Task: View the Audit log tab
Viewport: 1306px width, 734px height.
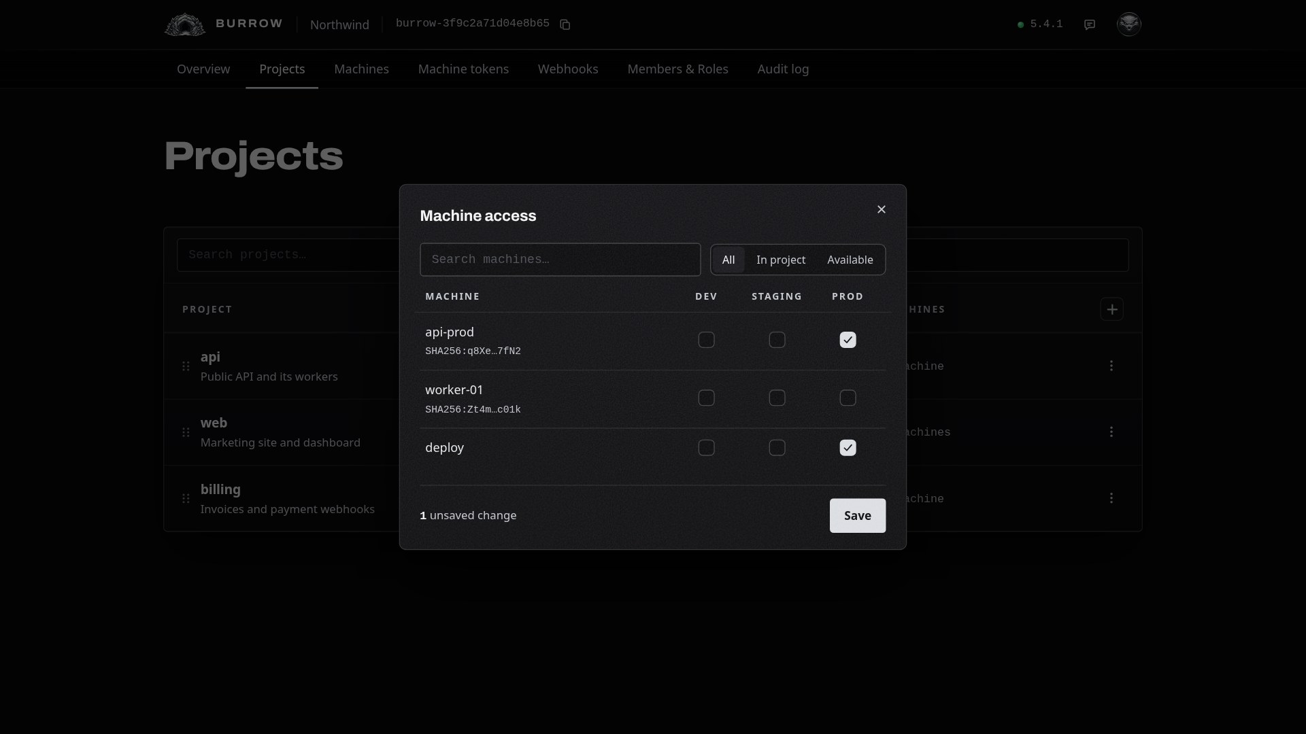Action: pyautogui.click(x=783, y=69)
